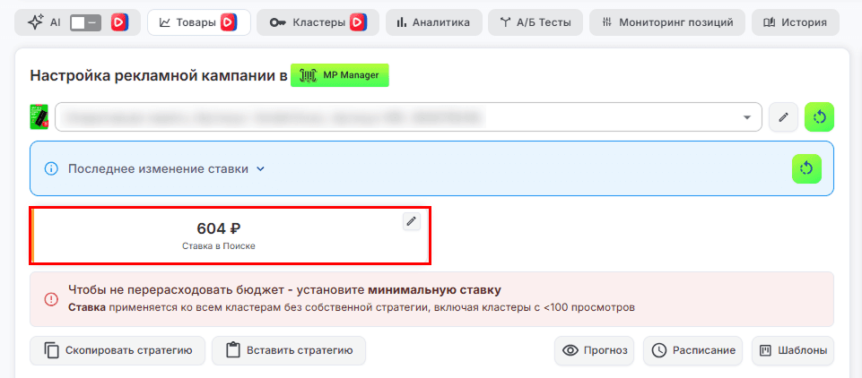
Task: Edit the Ставка в Поиске bid pencil
Action: tap(412, 221)
